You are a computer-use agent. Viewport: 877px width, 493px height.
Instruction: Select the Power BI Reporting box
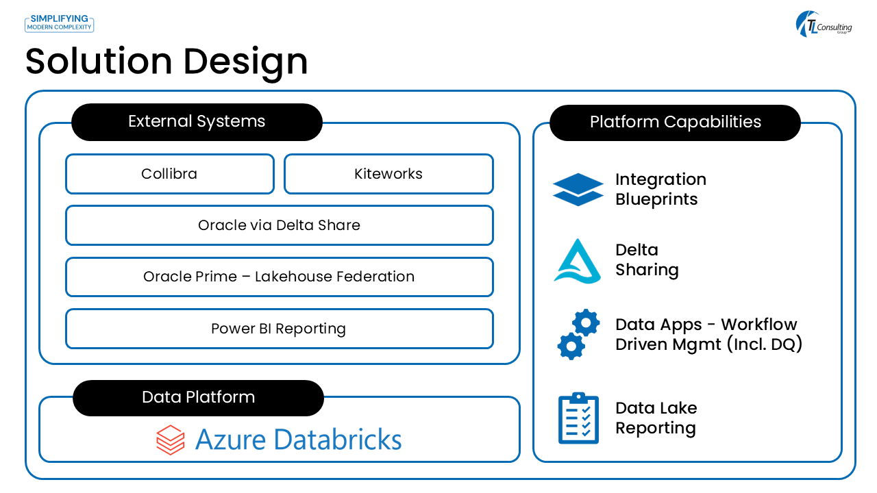point(279,329)
